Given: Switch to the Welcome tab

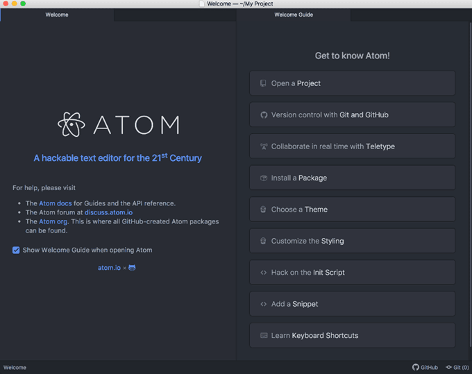Looking at the screenshot, I should [x=57, y=15].
